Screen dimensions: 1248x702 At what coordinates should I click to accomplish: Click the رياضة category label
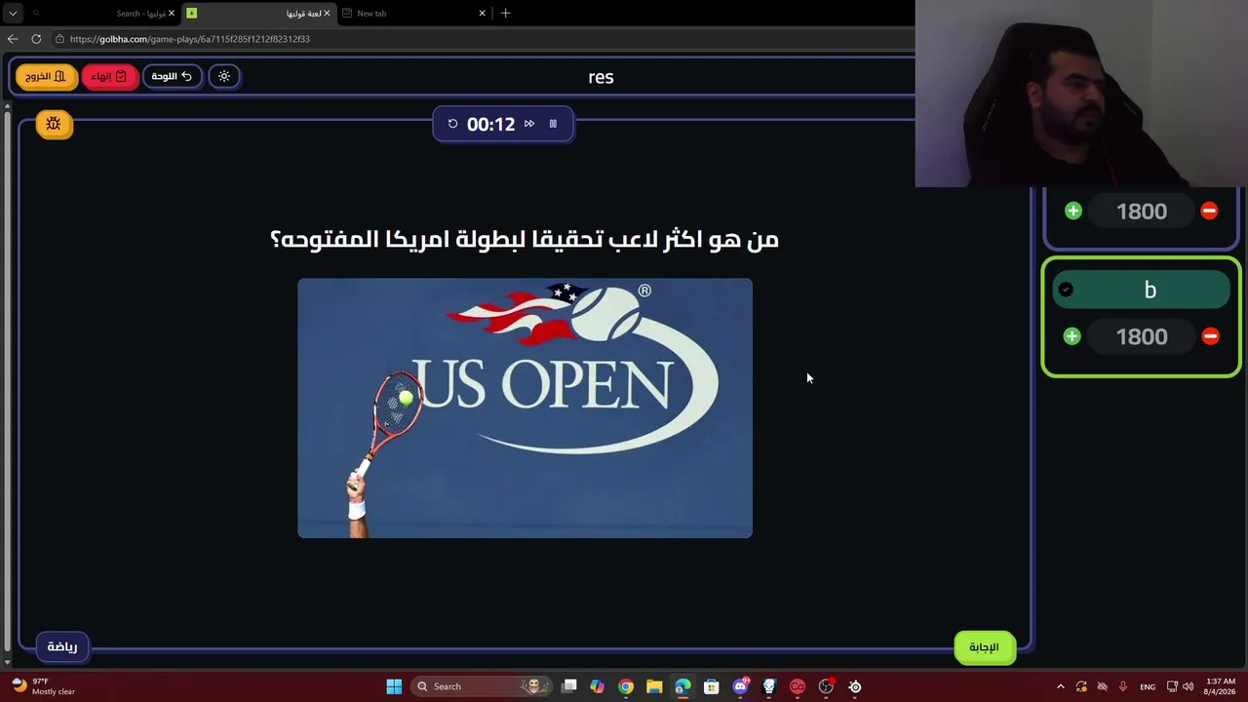tap(62, 646)
